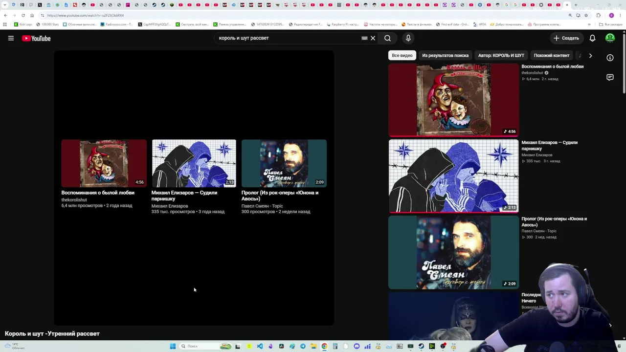
Task: Click video title Король и шут -Утренний рассвет
Action: tap(52, 333)
